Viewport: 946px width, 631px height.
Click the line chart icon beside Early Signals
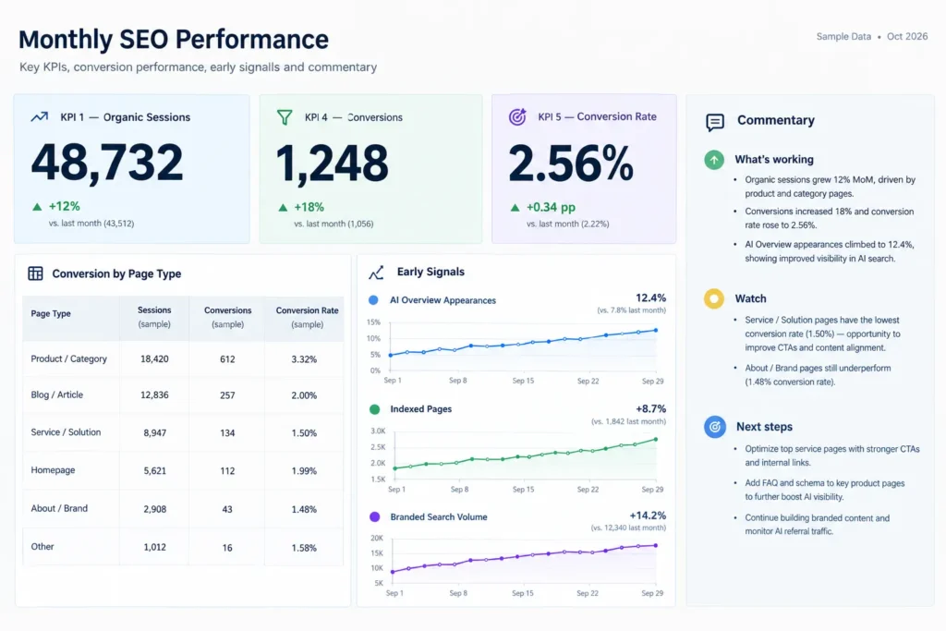tap(377, 273)
